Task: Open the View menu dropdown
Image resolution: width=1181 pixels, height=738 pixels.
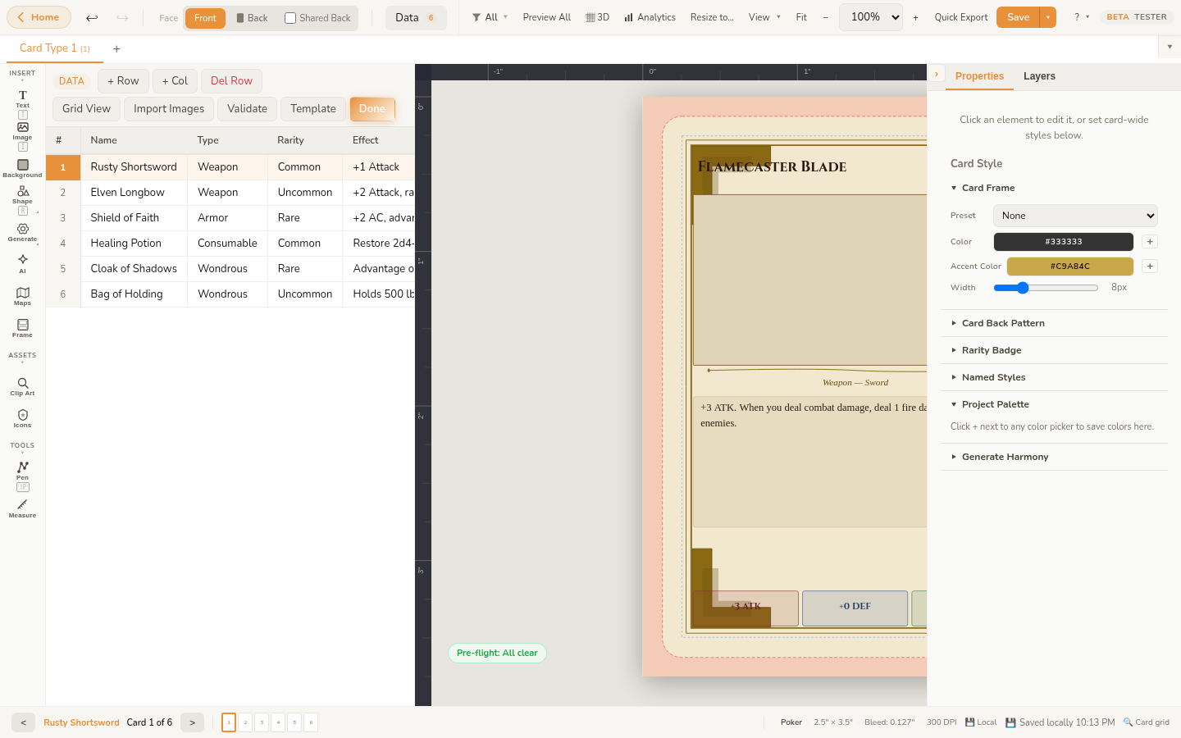Action: pyautogui.click(x=764, y=17)
